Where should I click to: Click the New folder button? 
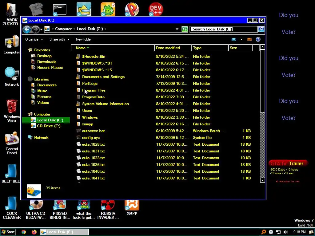[x=84, y=39]
